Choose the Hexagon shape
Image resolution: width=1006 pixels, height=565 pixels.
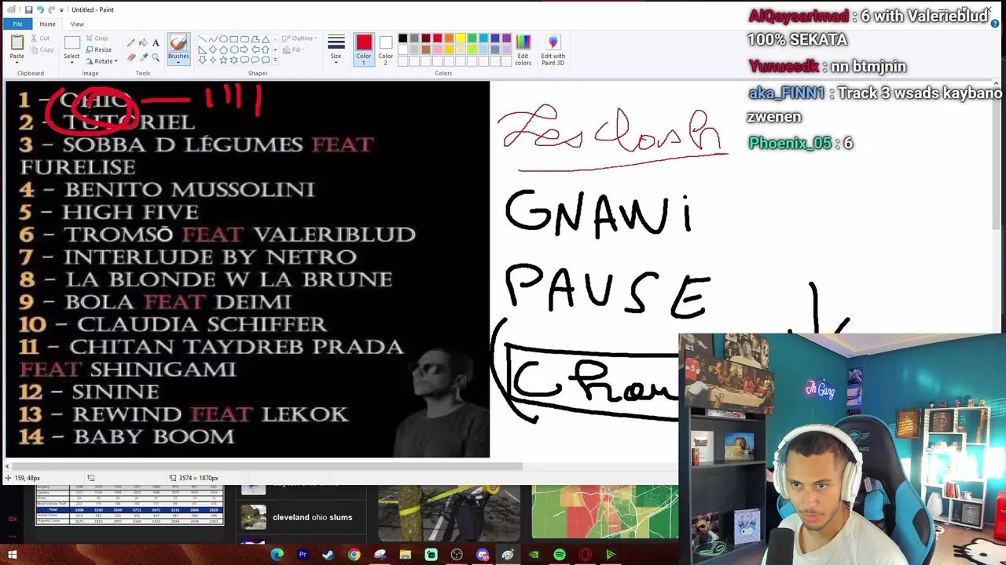pyautogui.click(x=233, y=49)
